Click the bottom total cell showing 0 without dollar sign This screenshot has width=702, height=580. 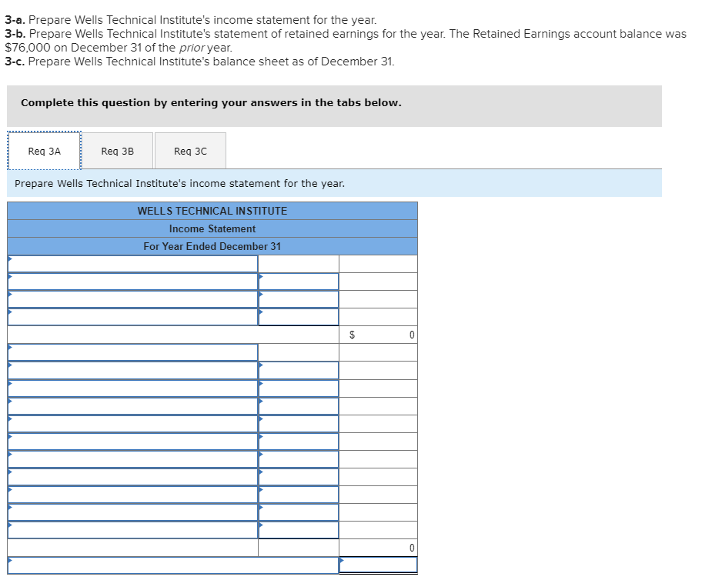tap(378, 548)
